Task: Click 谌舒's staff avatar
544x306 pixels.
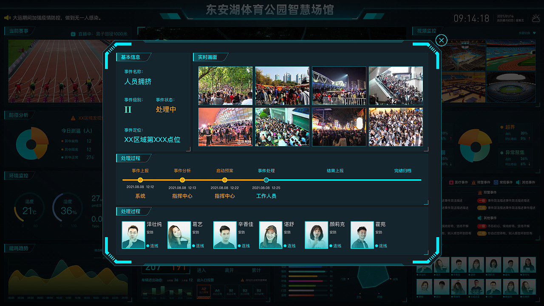Action: (271, 235)
